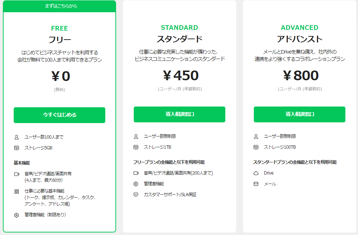Click the storage icon next to ストレージ5GB
This screenshot has width=358, height=235.
[16, 148]
